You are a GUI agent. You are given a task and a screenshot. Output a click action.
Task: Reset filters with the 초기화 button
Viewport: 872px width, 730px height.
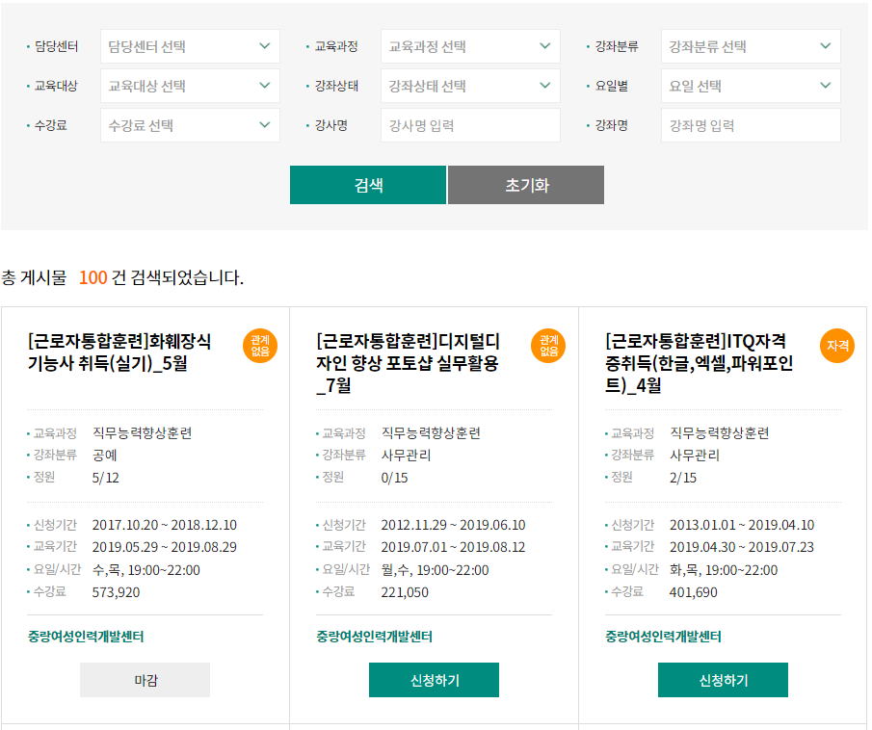pos(525,185)
